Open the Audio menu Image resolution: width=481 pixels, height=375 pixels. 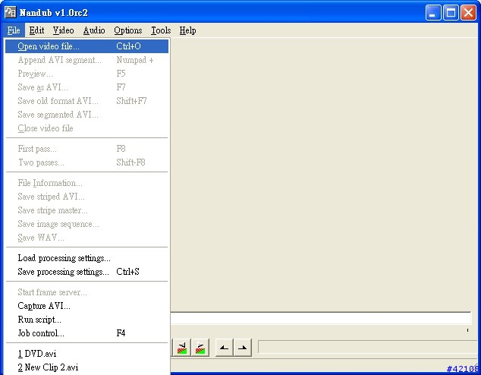94,30
